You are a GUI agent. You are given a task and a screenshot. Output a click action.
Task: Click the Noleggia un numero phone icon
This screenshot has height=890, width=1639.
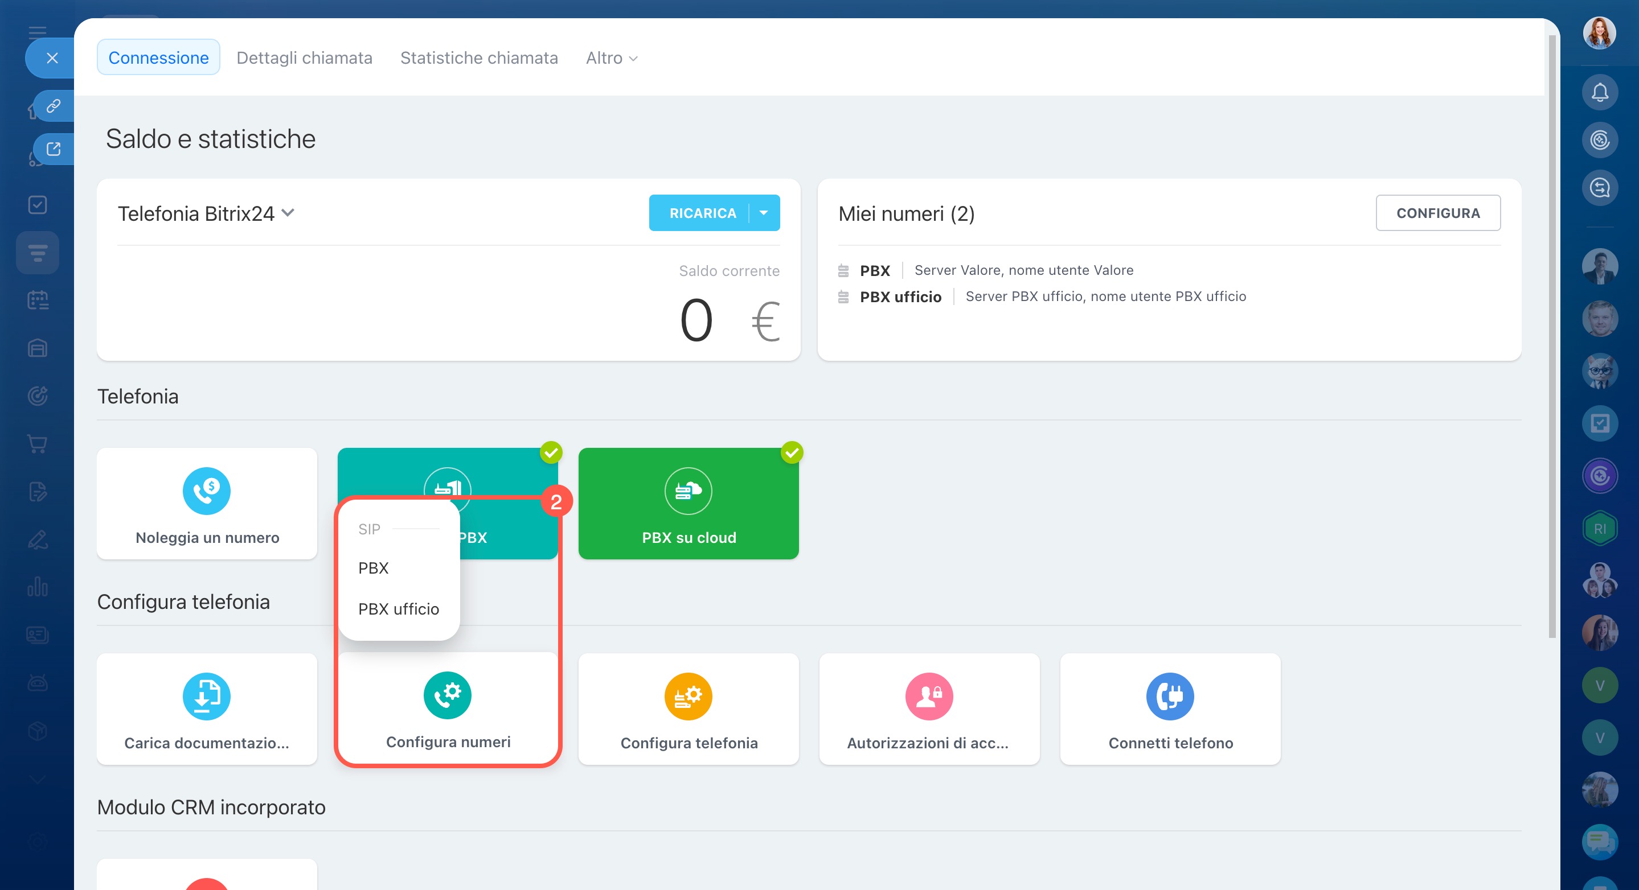(x=206, y=491)
